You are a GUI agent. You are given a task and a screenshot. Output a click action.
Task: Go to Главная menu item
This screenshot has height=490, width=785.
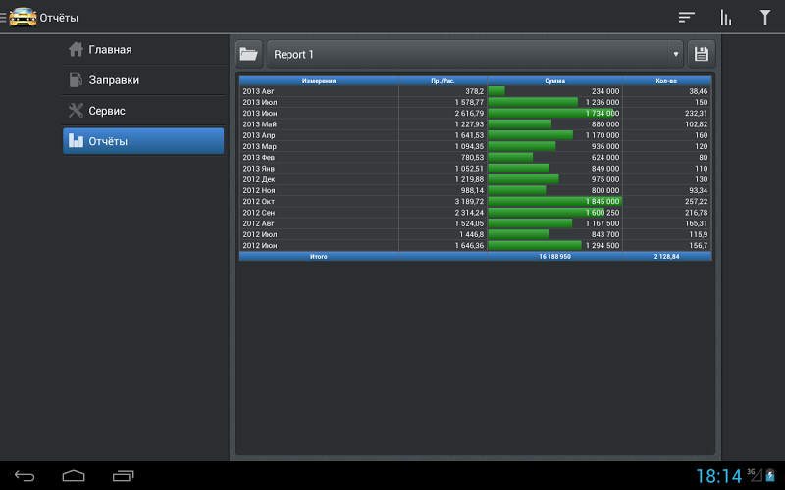[x=143, y=50]
